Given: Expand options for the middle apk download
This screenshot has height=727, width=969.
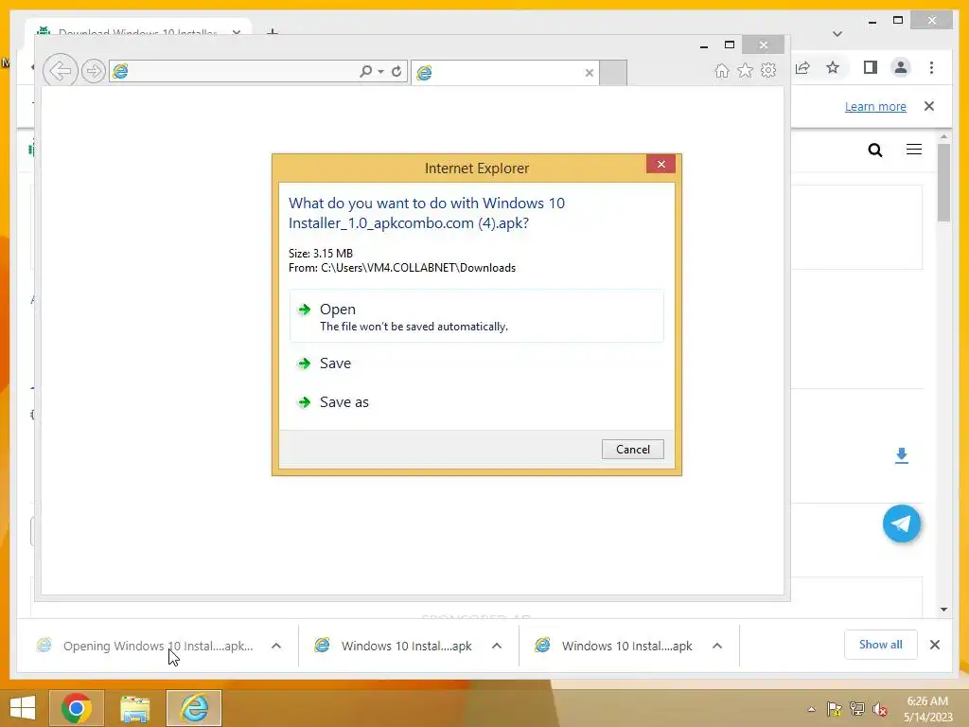Looking at the screenshot, I should point(497,646).
